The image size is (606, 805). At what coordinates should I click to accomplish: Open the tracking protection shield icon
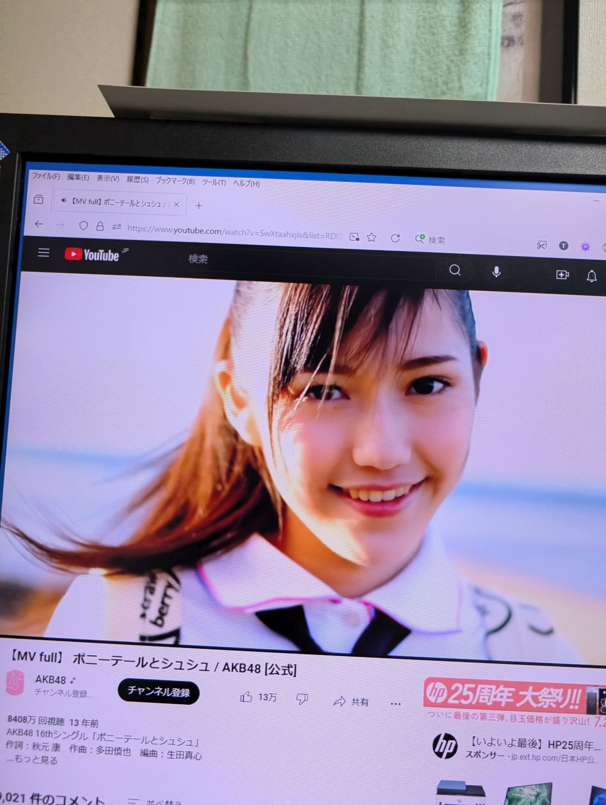(83, 226)
